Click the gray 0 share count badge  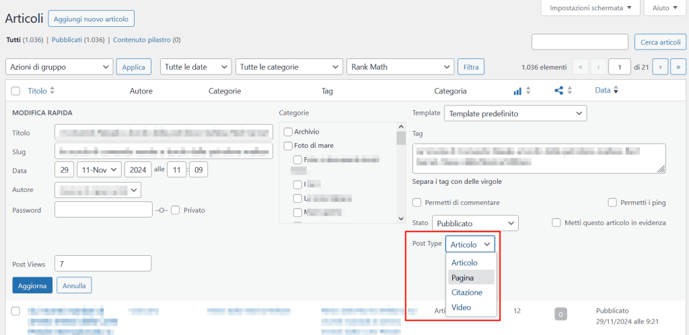[560, 314]
